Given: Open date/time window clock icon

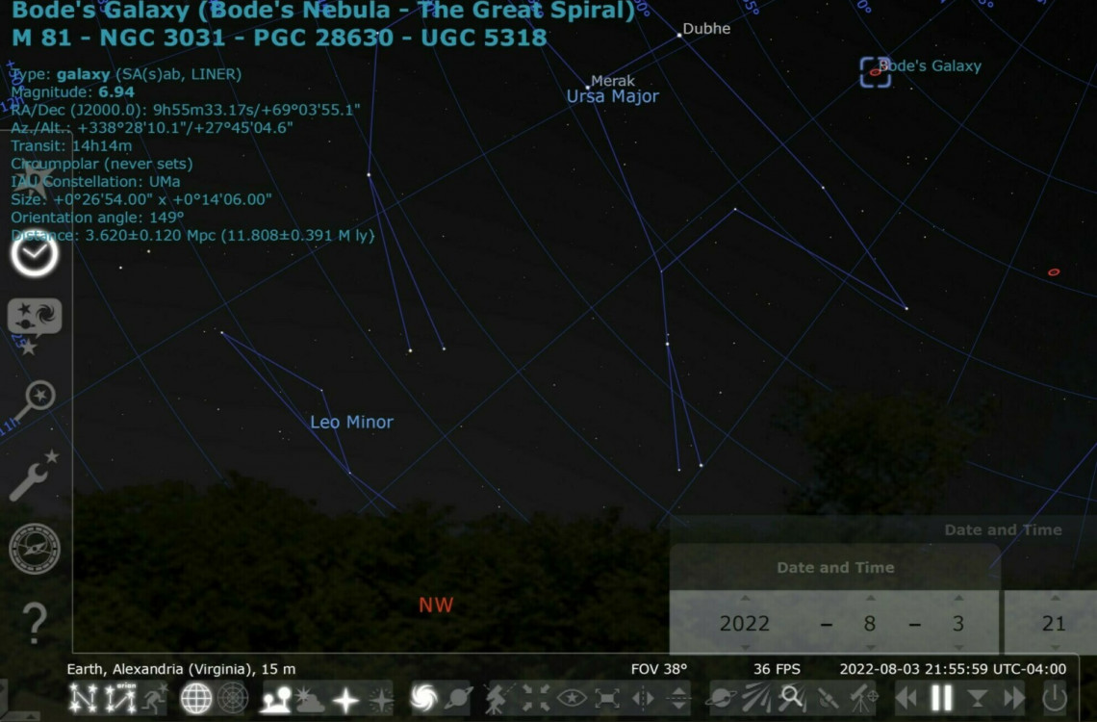Looking at the screenshot, I should [34, 253].
